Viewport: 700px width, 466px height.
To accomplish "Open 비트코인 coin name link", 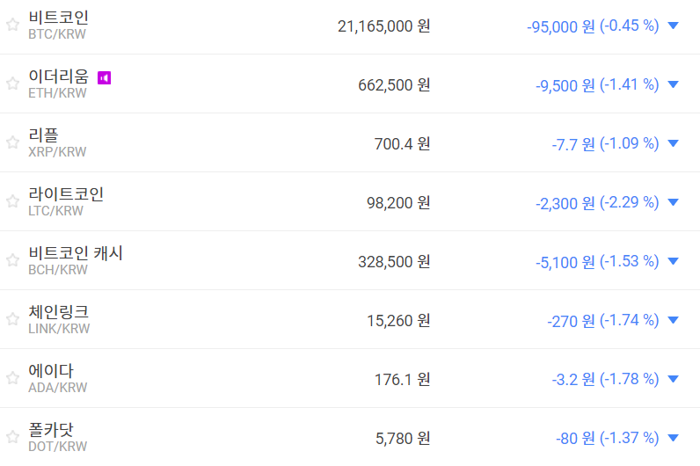I will point(58,18).
